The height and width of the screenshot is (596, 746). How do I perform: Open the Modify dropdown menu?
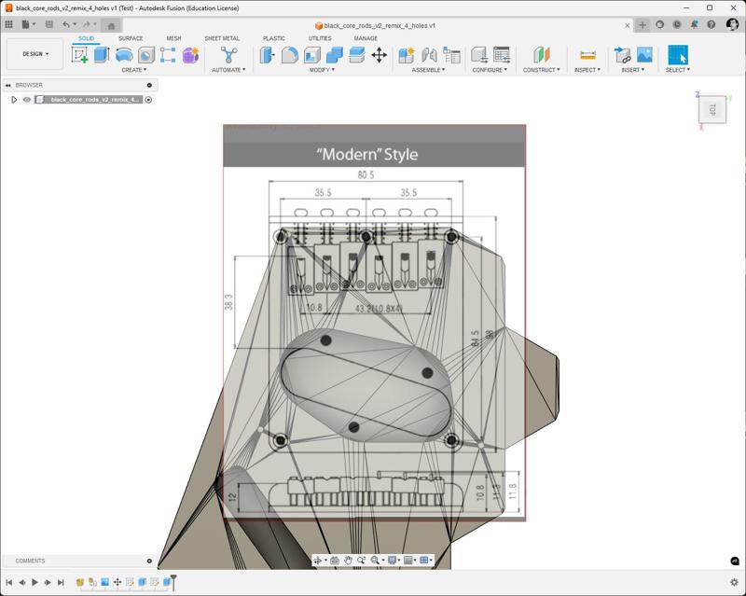(321, 70)
